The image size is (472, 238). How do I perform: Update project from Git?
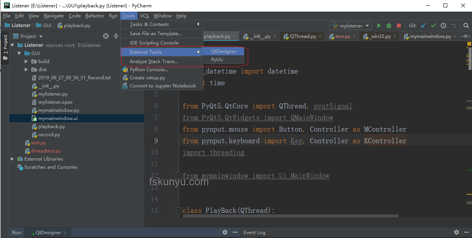point(423,26)
